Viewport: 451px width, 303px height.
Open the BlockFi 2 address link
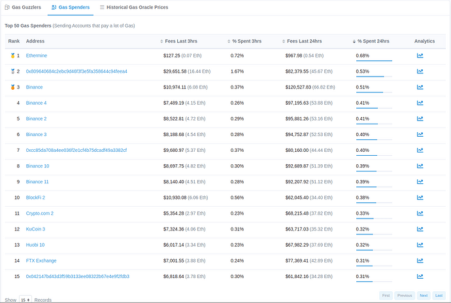coord(35,198)
